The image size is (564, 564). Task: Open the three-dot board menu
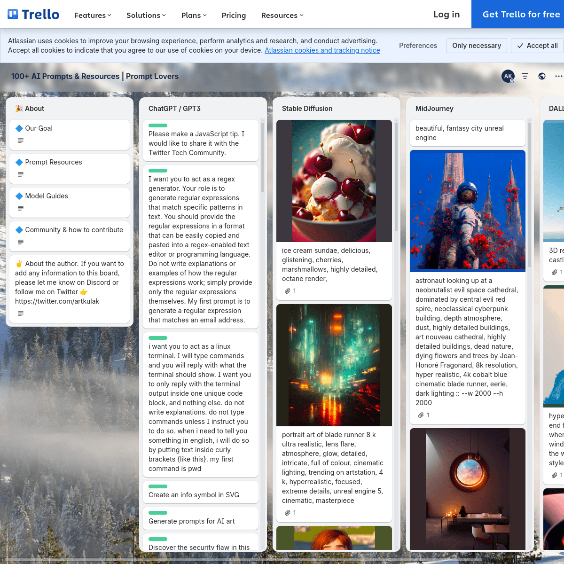click(558, 76)
